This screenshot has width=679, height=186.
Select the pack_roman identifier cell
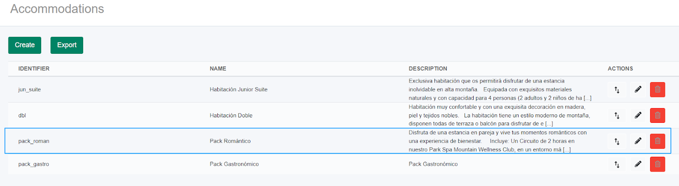coord(34,141)
